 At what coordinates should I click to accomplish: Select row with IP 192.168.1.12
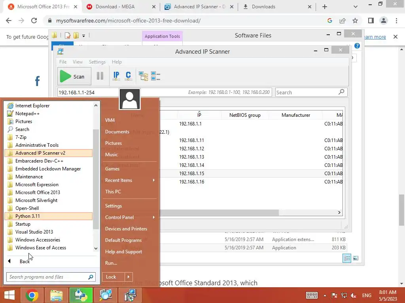(251, 148)
